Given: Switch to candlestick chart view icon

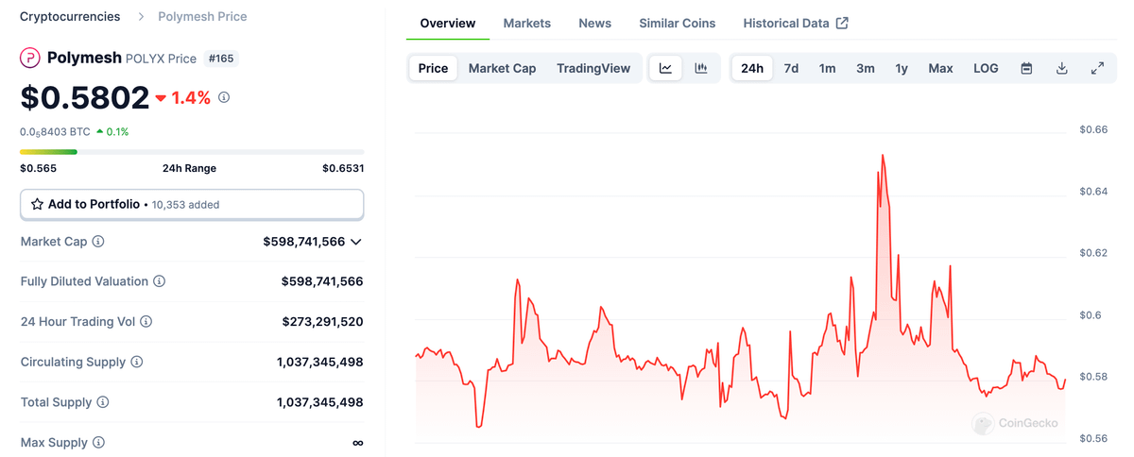Looking at the screenshot, I should pyautogui.click(x=701, y=68).
